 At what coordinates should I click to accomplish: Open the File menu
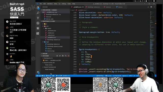point(41,4)
